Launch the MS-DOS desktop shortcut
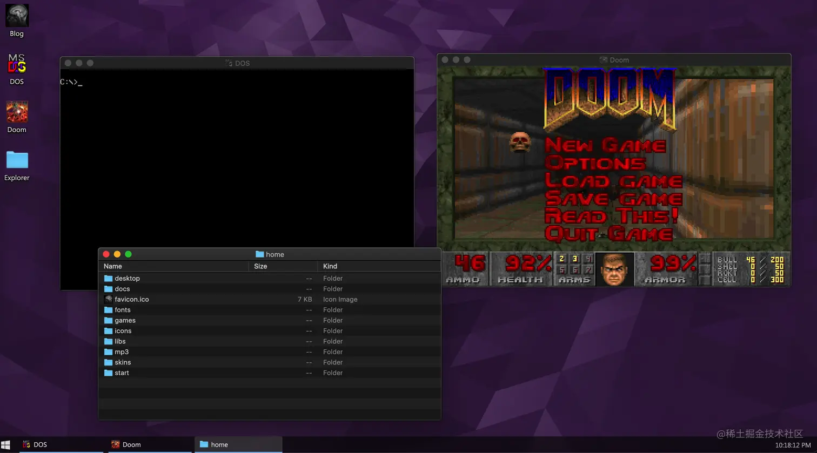The width and height of the screenshot is (817, 453). (x=17, y=64)
